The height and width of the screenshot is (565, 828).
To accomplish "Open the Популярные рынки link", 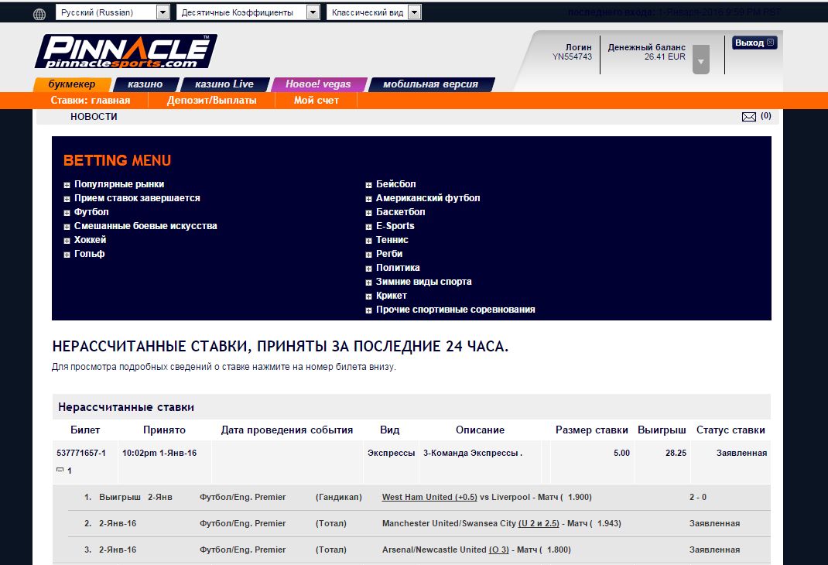I will coord(119,184).
